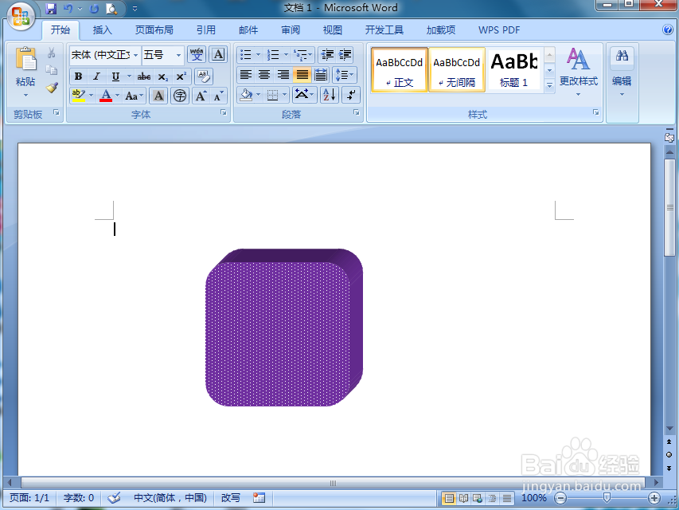Expand underline style options

click(129, 76)
